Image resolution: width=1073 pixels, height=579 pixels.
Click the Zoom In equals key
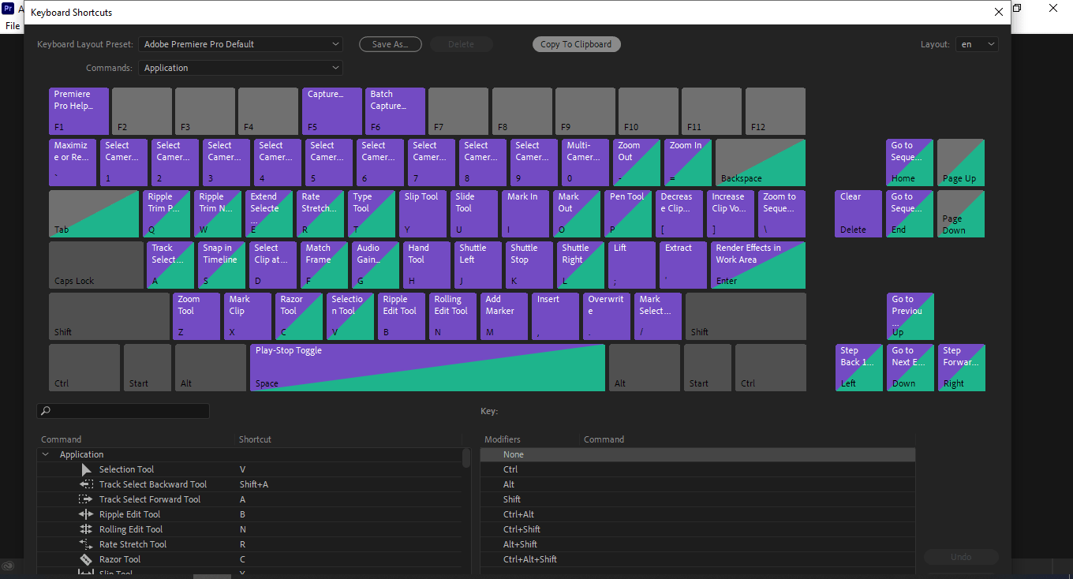[x=688, y=162]
